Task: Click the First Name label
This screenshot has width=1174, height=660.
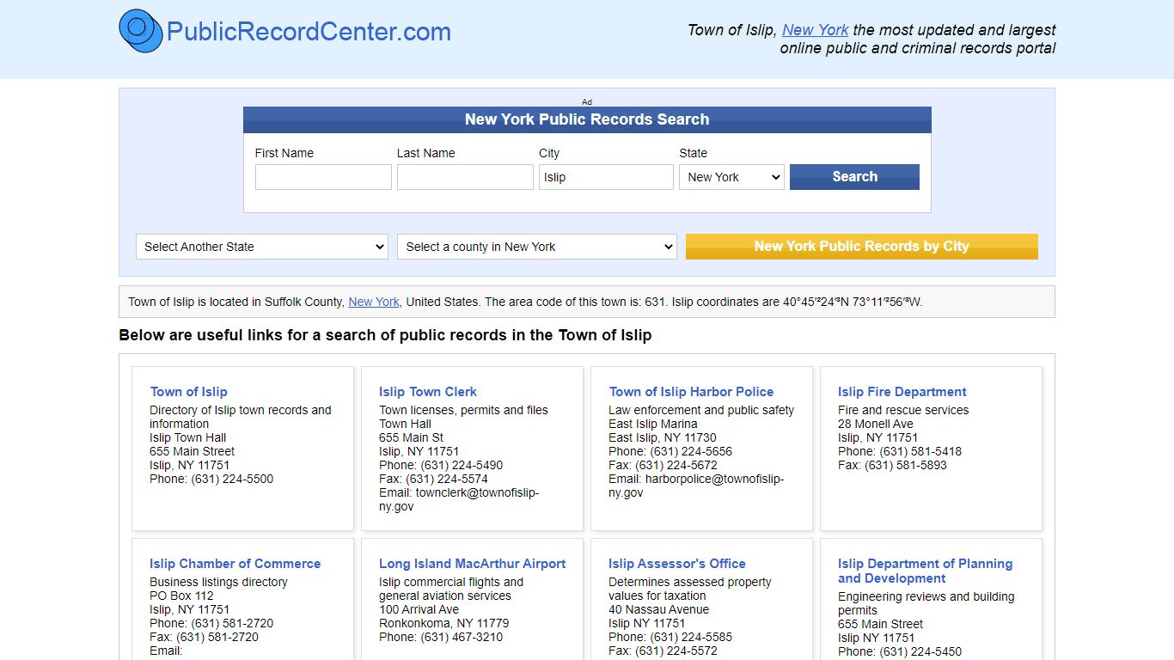Action: [x=284, y=153]
